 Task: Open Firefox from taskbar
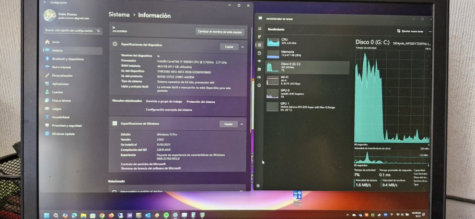coord(111,215)
